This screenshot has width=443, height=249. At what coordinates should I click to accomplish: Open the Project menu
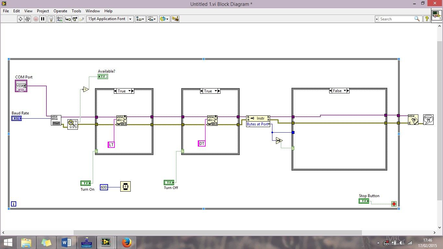pos(43,11)
